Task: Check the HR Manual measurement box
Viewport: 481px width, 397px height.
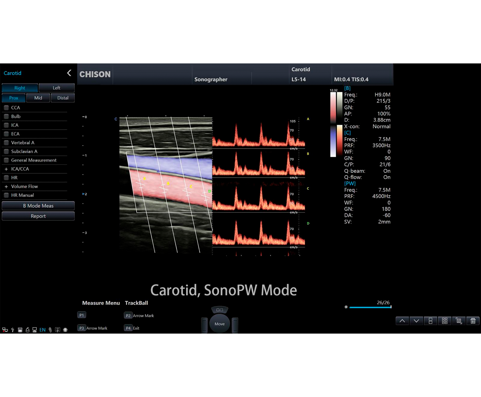Action: (6, 195)
